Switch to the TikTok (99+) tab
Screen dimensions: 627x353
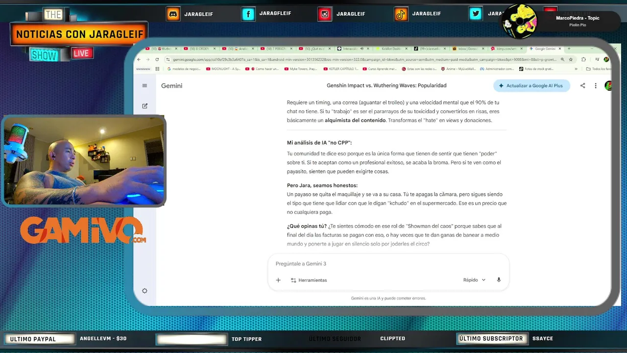click(x=430, y=49)
